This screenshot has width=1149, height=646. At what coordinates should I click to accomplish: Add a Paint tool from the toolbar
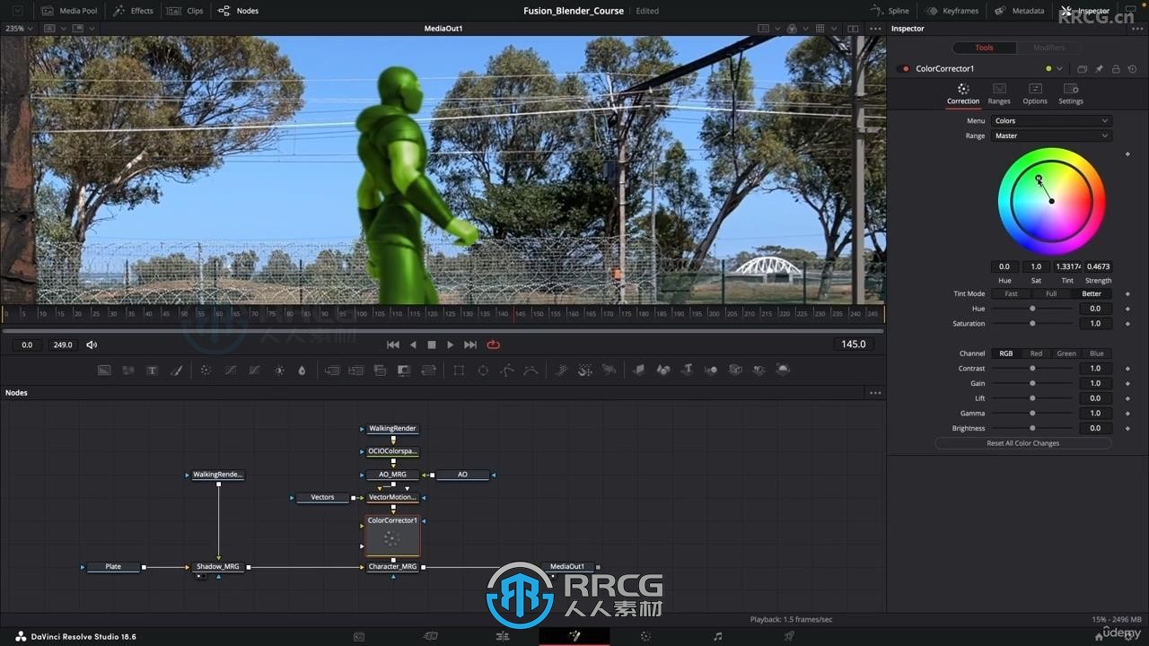coord(176,370)
